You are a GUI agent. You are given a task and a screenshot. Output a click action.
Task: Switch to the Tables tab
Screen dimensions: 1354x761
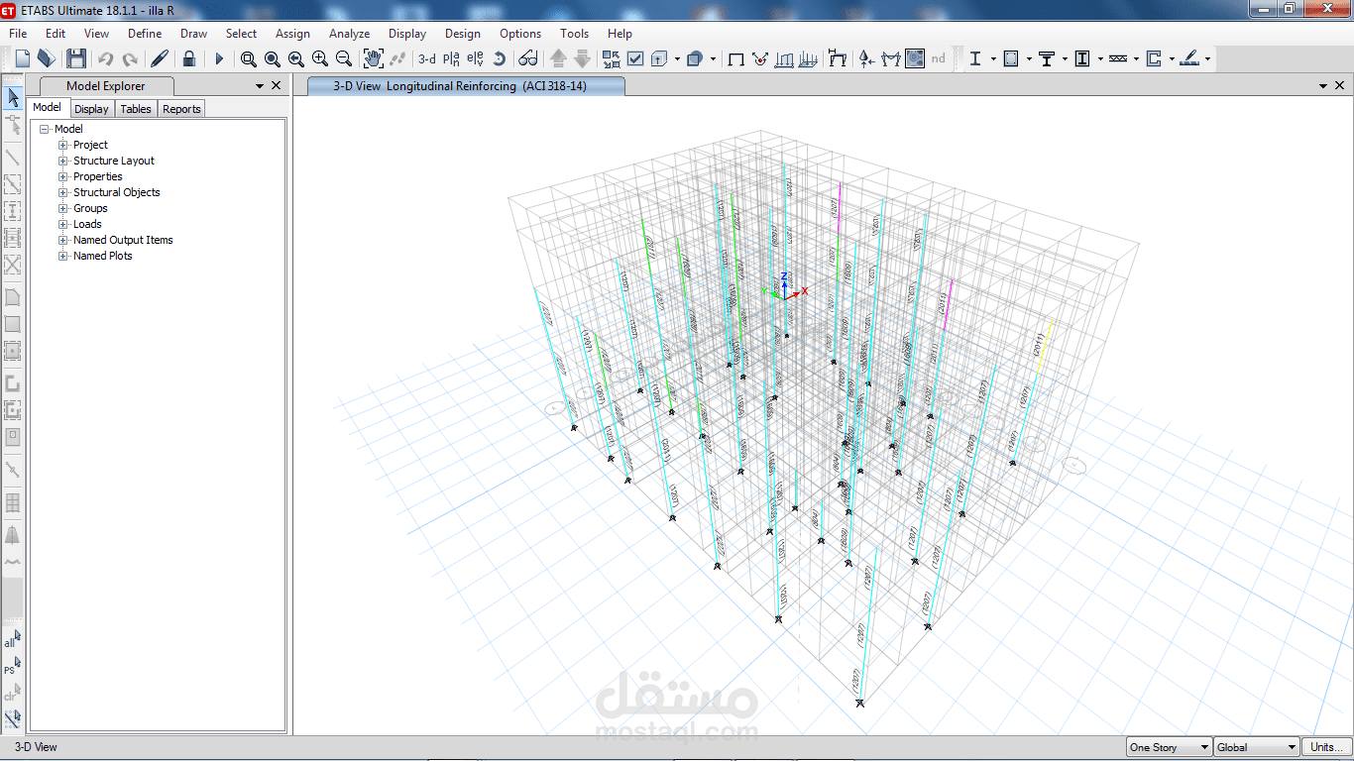click(136, 109)
